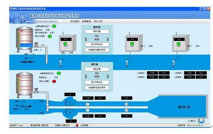The height and width of the screenshot is (134, 213).
Task: Open PH值瞬时流量对照表 in lower 操作盘
Action: click(x=97, y=88)
